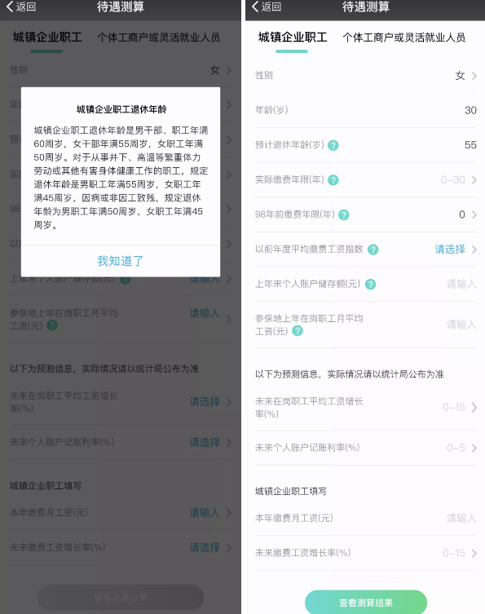Open help icon next to 上年末个人账户储存额(元) in right screen
The height and width of the screenshot is (614, 485).
[x=370, y=285]
